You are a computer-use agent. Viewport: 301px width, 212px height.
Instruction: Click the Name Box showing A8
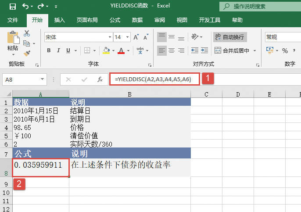click(21, 79)
